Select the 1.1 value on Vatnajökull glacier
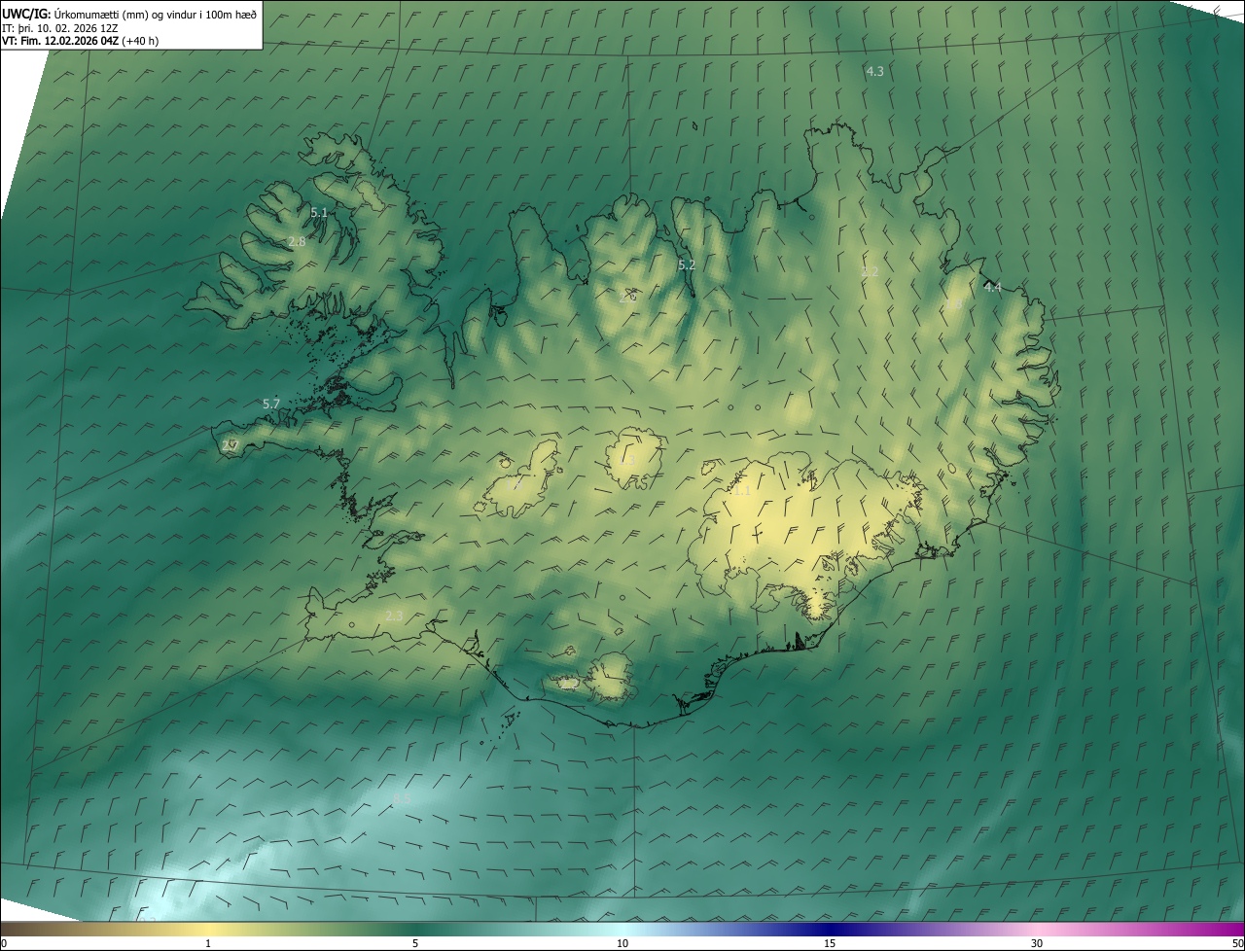Image resolution: width=1245 pixels, height=951 pixels. [x=742, y=491]
